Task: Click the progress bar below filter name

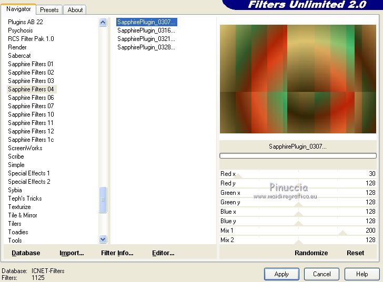Action: point(298,156)
